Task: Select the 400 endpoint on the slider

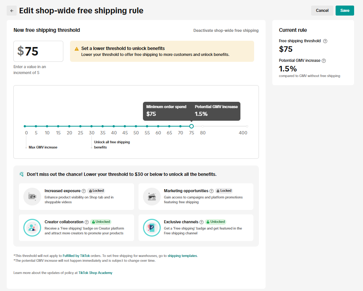Action: click(x=247, y=126)
